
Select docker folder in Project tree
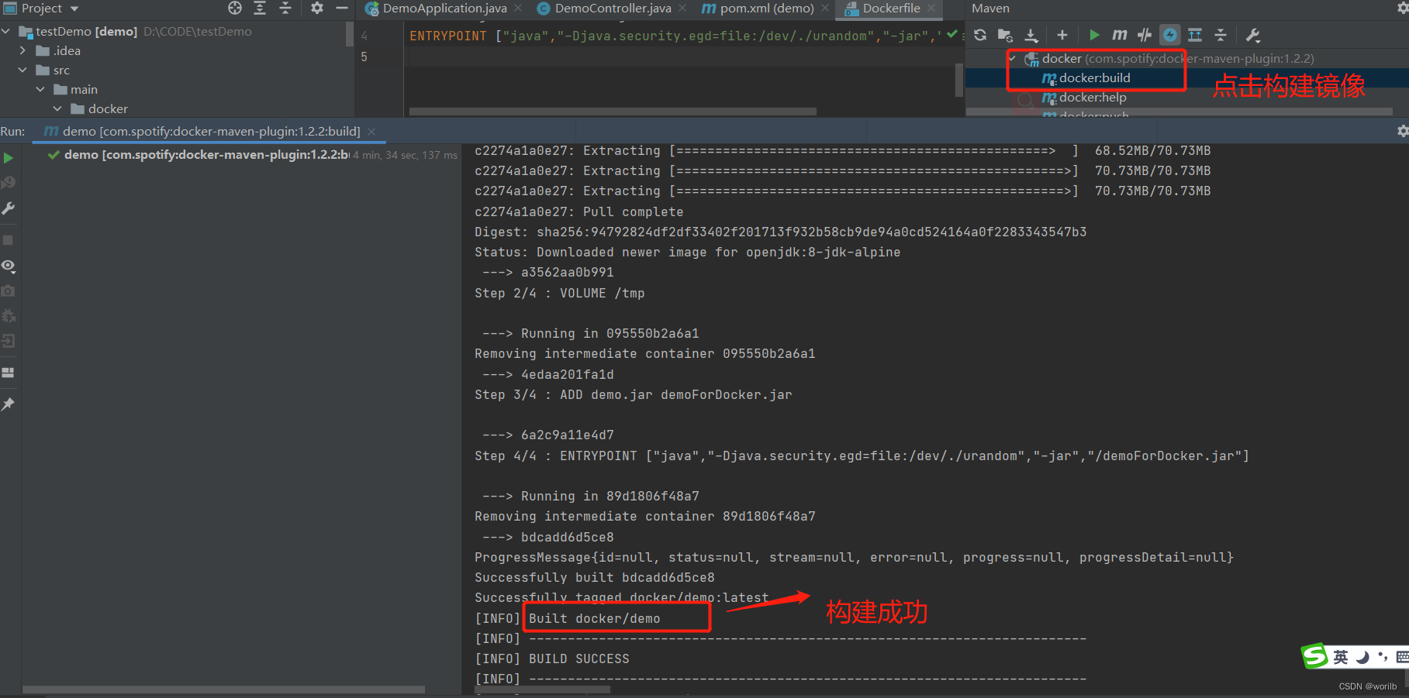coord(99,108)
